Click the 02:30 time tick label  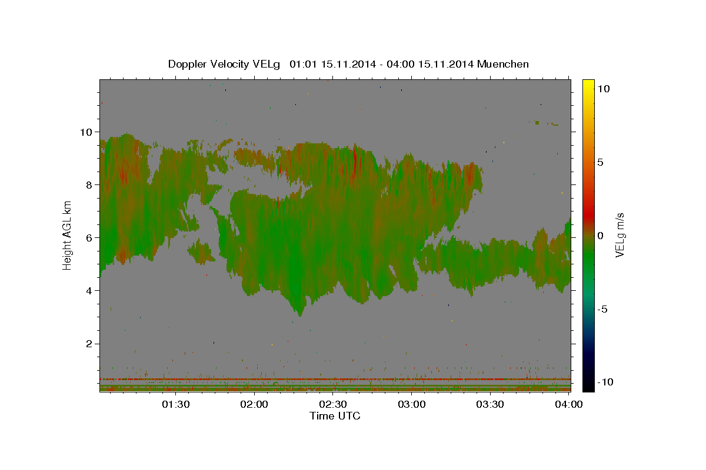[x=333, y=404]
